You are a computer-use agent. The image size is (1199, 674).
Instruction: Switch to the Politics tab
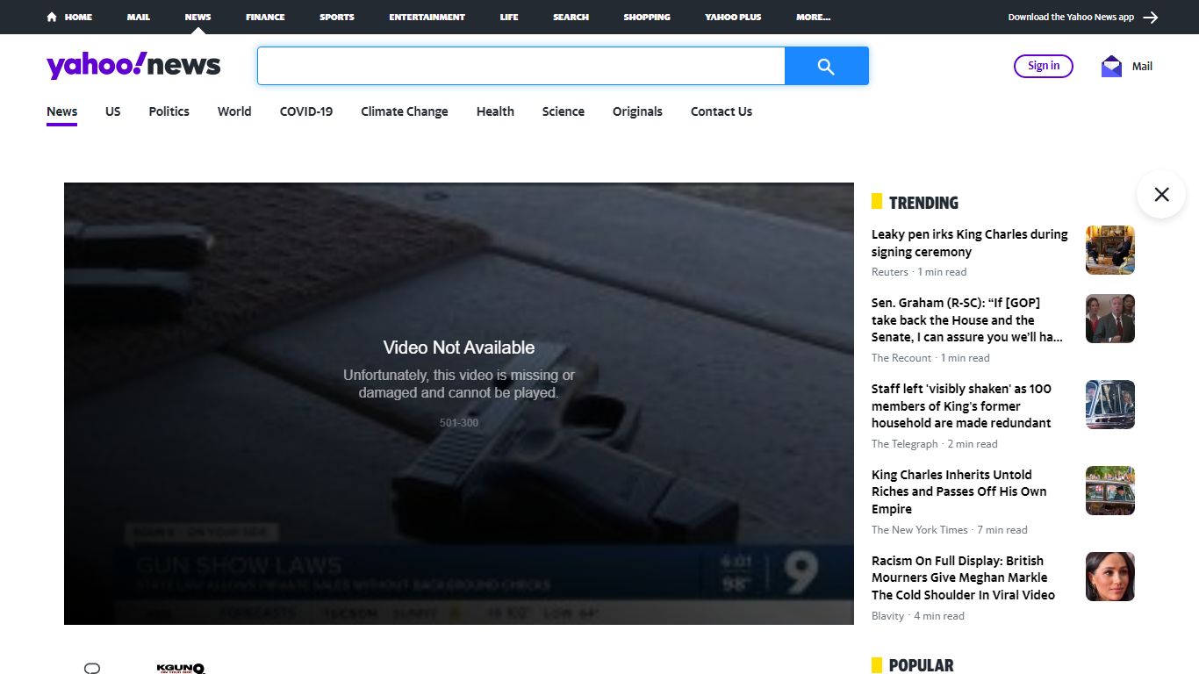[x=169, y=111]
